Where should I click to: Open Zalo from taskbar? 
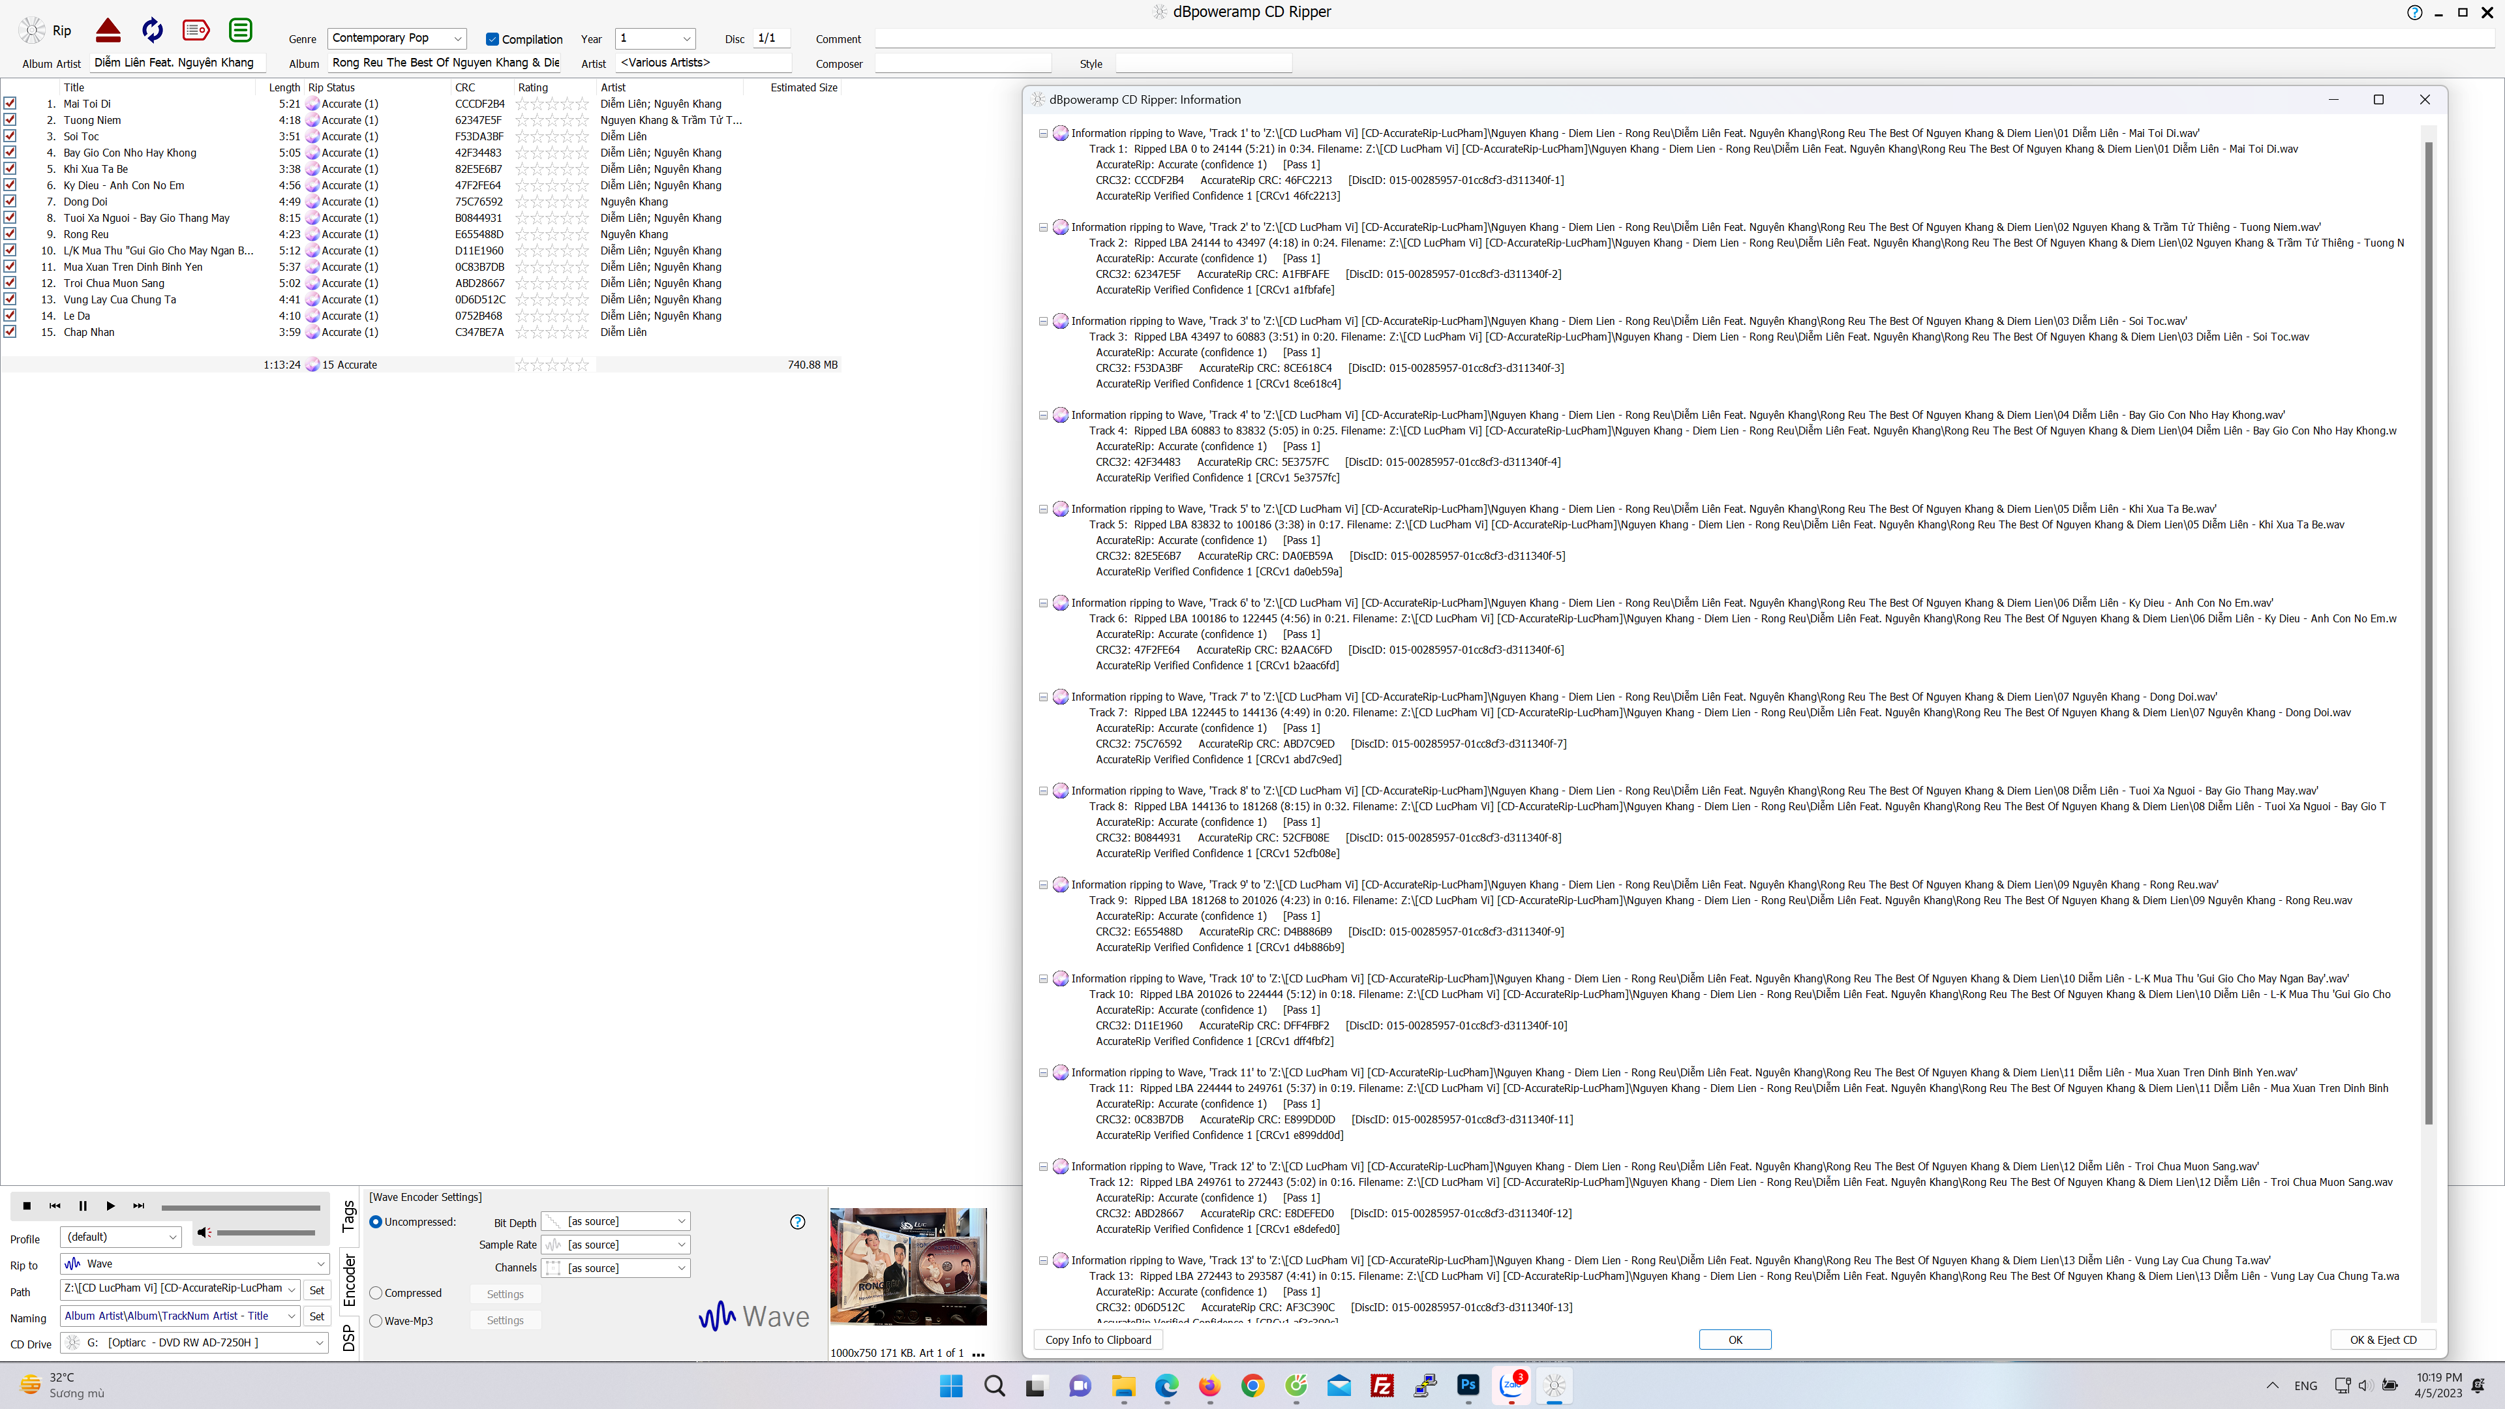point(1511,1386)
